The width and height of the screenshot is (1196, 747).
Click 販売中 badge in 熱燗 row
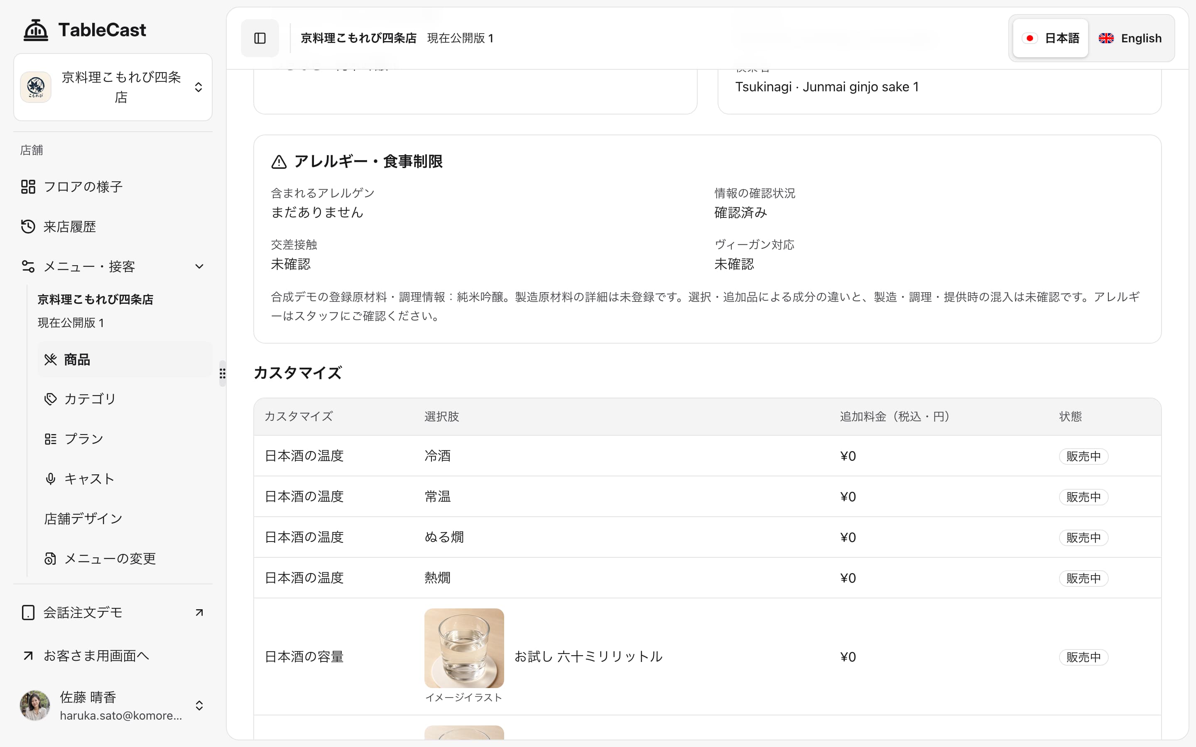(x=1083, y=578)
